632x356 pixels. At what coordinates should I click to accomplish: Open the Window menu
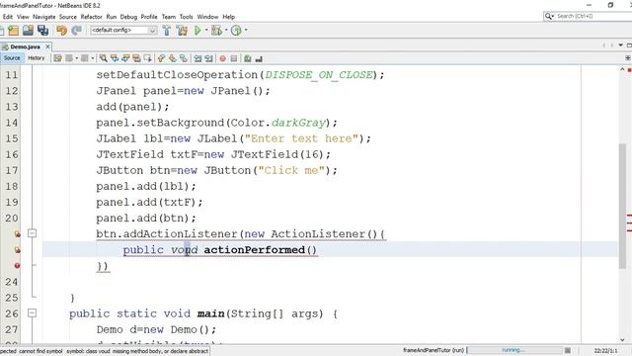(207, 17)
